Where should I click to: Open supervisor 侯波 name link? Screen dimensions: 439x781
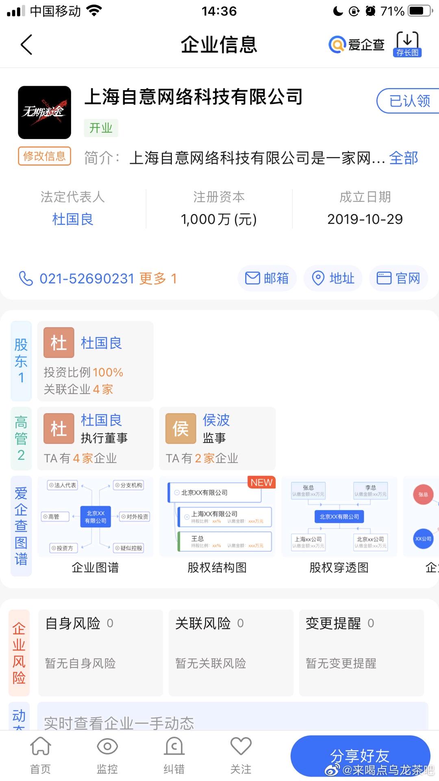pos(216,420)
